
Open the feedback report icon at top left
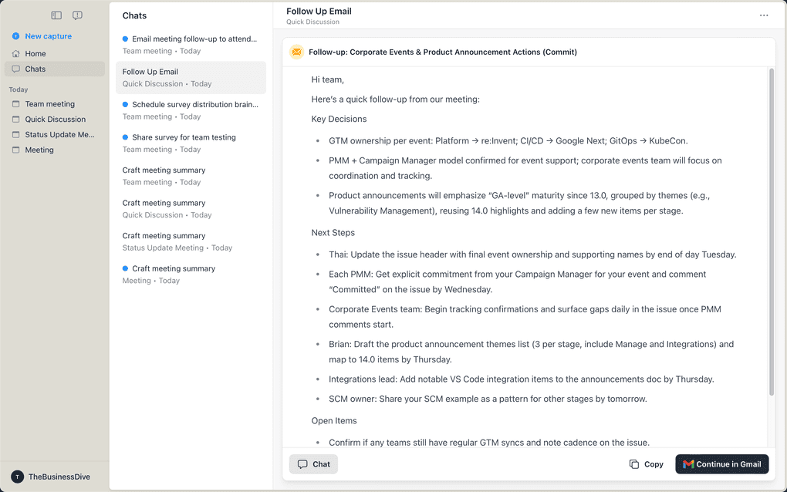pos(77,15)
